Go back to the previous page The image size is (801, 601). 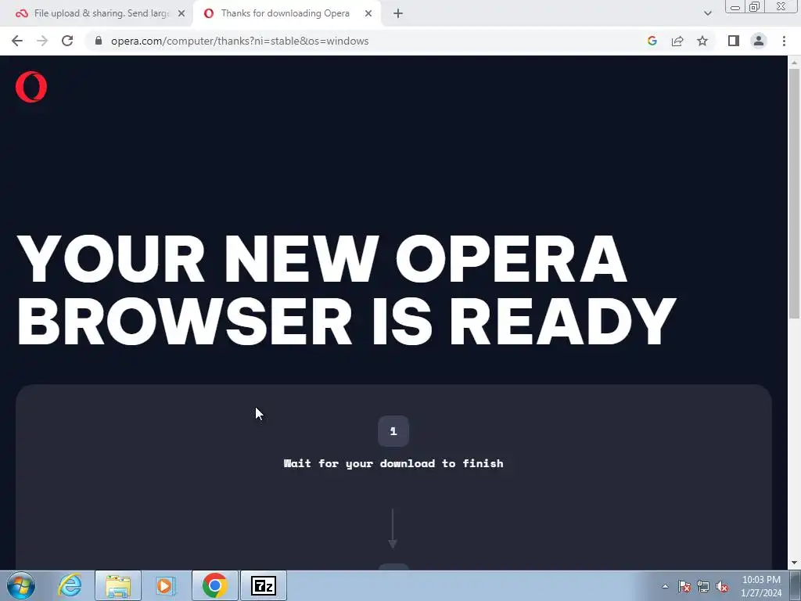(x=17, y=41)
